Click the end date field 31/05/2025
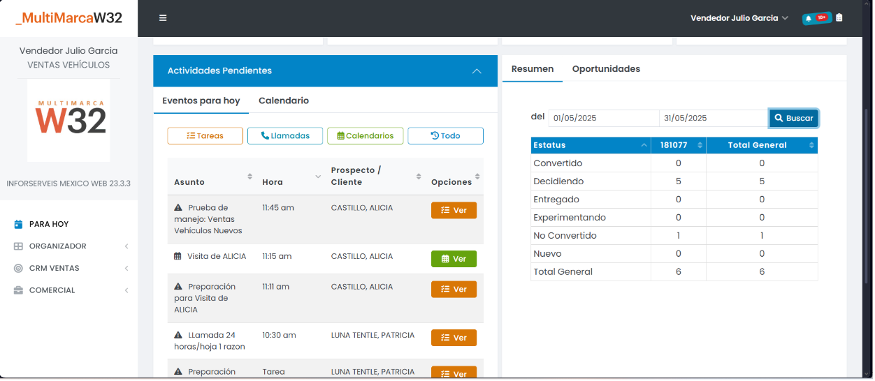 point(714,118)
